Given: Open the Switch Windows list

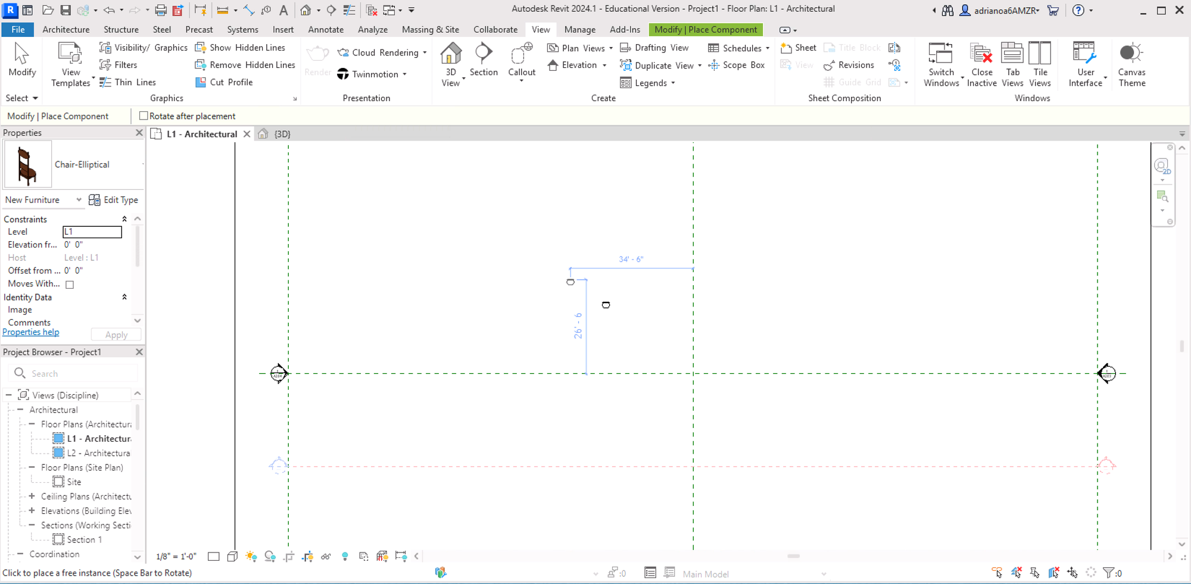Looking at the screenshot, I should coord(941,64).
